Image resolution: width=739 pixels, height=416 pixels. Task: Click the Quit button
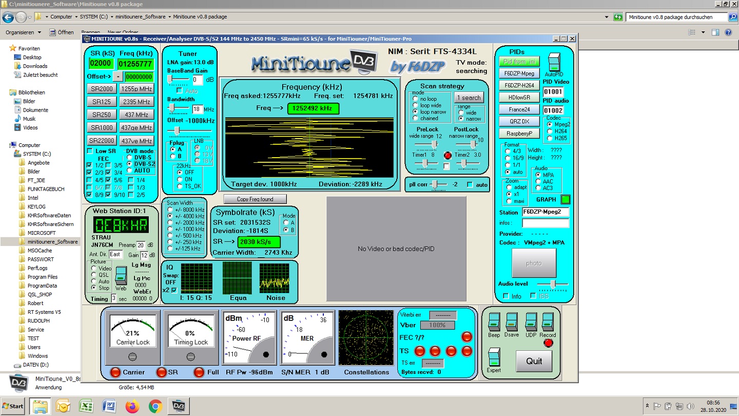pyautogui.click(x=534, y=361)
